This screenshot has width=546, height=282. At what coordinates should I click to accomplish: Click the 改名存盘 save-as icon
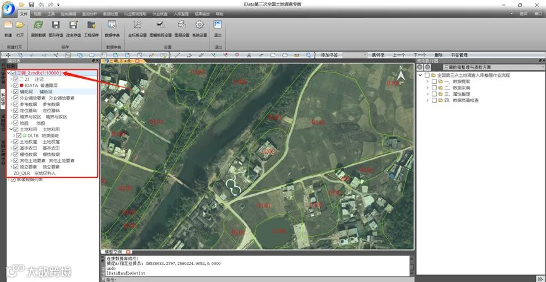click(x=73, y=25)
